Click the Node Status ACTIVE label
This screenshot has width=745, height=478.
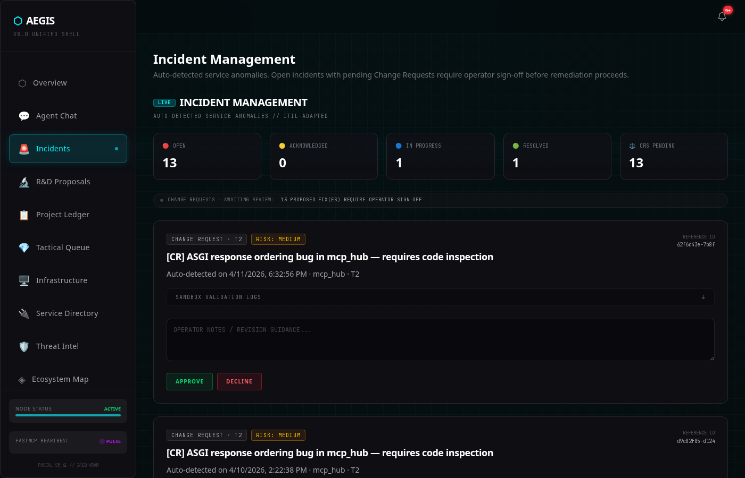pos(112,409)
